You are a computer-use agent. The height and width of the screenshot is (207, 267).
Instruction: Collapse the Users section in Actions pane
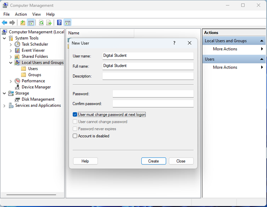(x=262, y=59)
